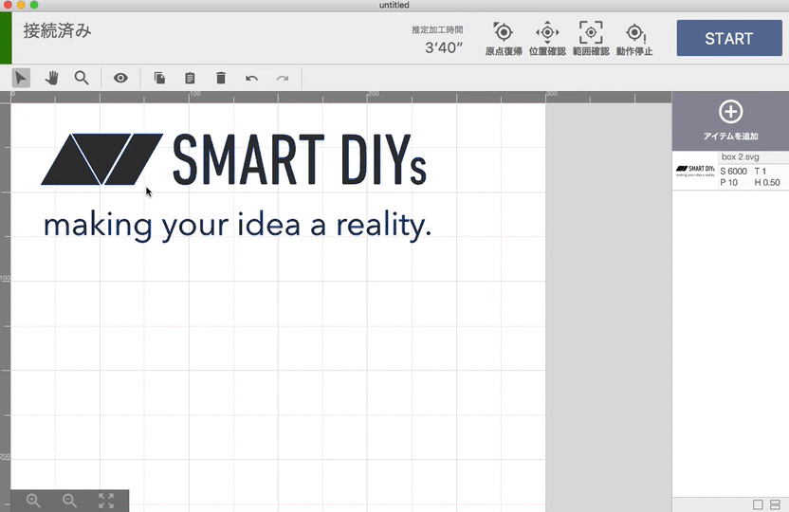Viewport: 789px width, 512px height.
Task: Click the untitled window title
Action: (394, 5)
